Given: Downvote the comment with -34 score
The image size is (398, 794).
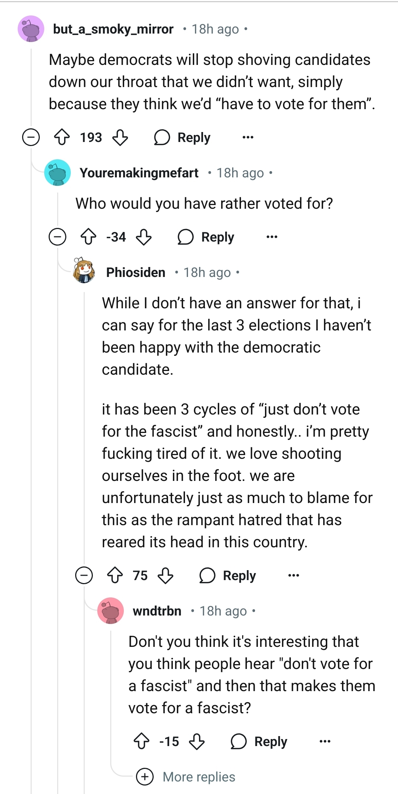Looking at the screenshot, I should pos(144,237).
